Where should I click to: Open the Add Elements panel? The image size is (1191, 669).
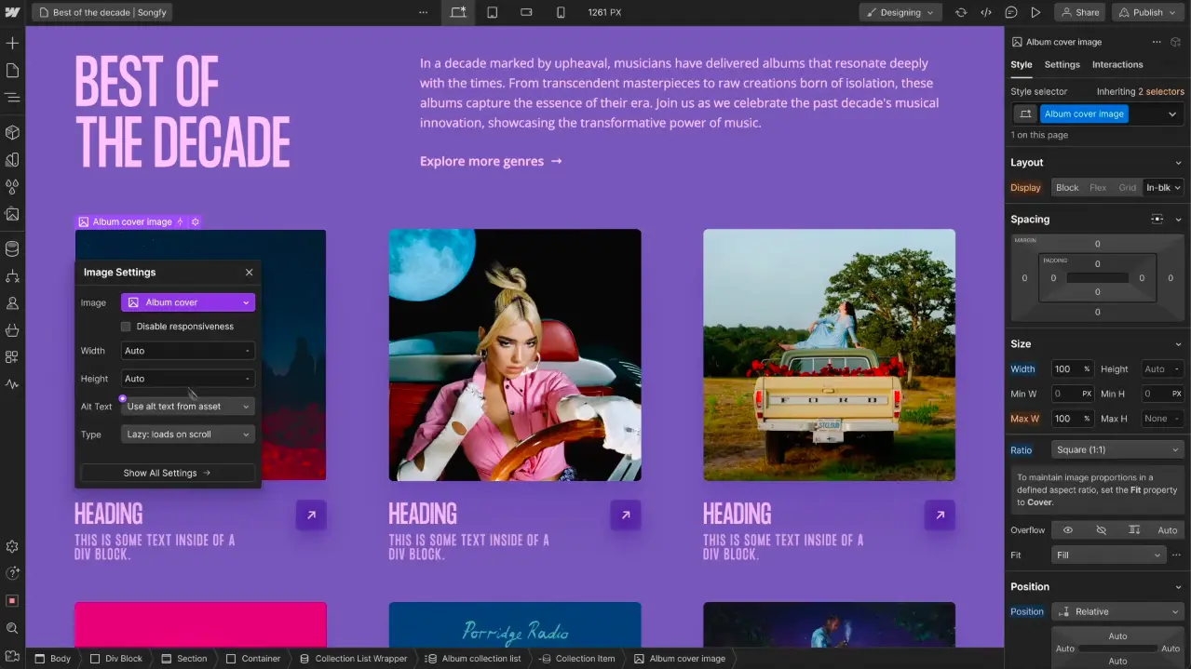tap(12, 43)
